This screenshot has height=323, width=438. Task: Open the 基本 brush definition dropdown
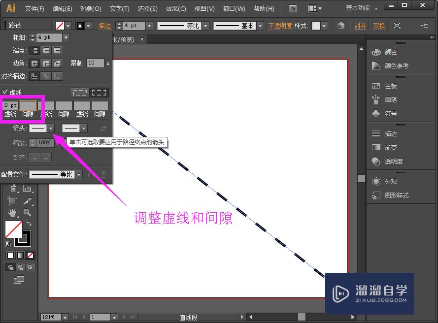coord(260,26)
